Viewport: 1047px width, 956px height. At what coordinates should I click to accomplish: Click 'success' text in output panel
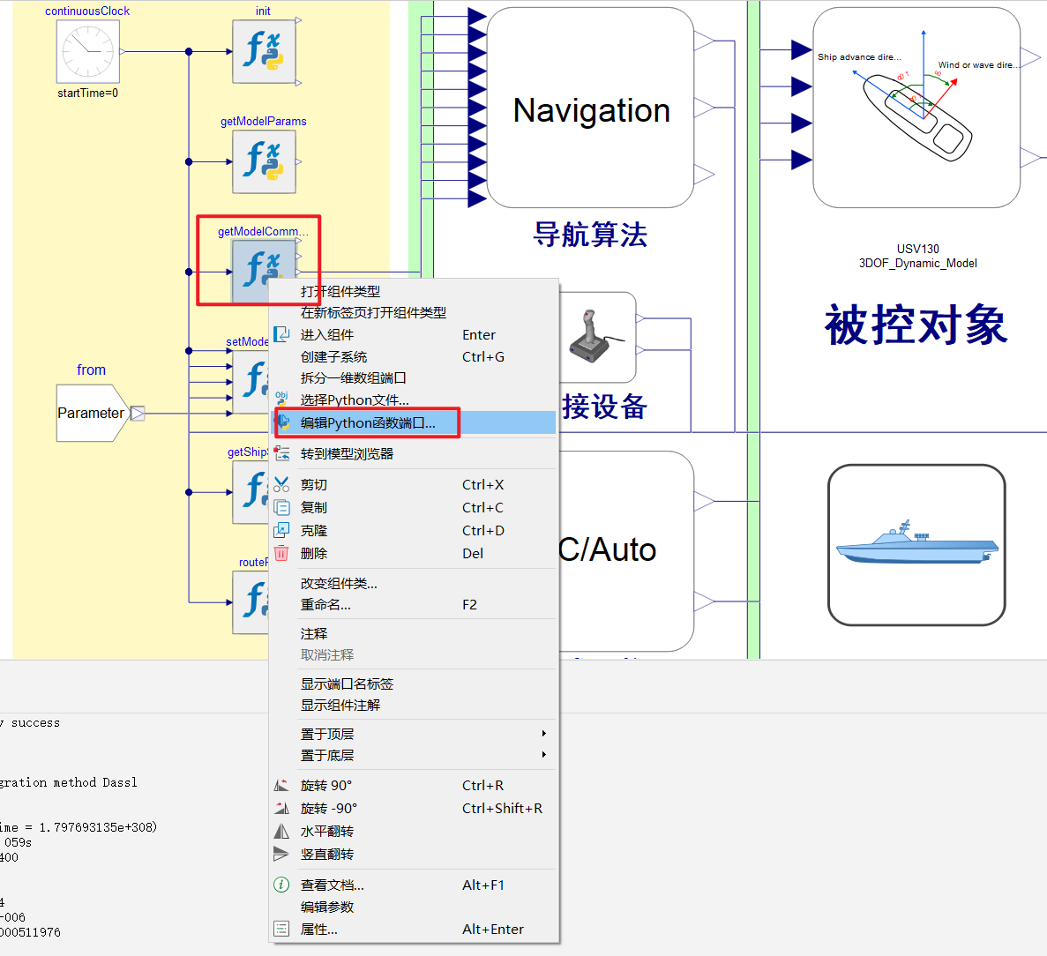[35, 723]
